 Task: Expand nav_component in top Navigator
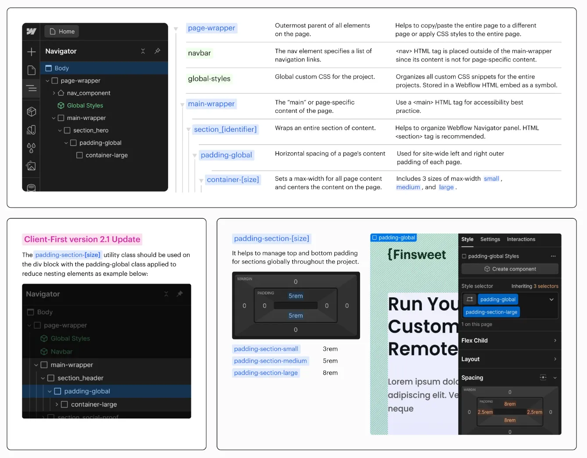[x=54, y=93]
